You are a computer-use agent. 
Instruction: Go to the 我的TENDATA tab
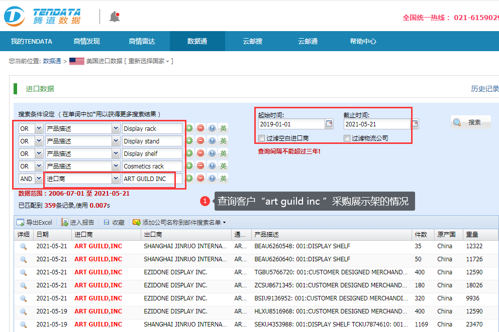[x=32, y=41]
